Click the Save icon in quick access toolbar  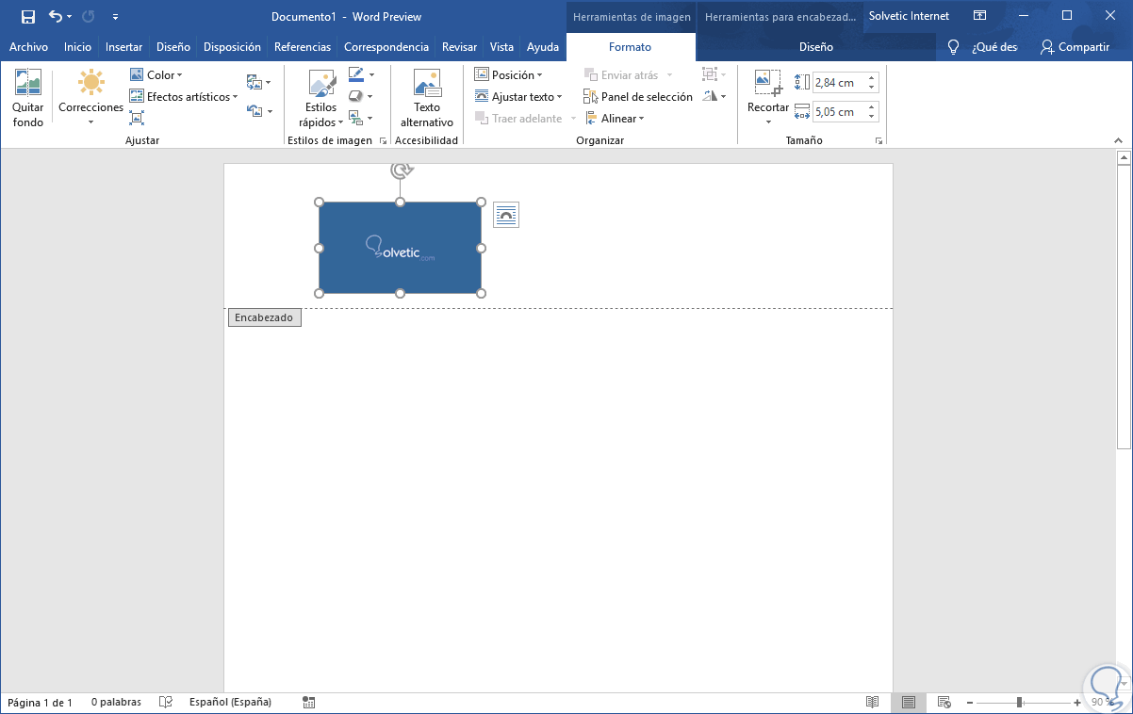click(x=28, y=16)
